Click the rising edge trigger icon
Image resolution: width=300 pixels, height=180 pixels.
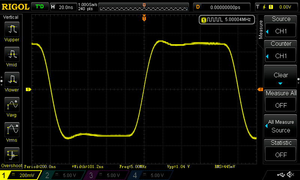[x=264, y=7]
